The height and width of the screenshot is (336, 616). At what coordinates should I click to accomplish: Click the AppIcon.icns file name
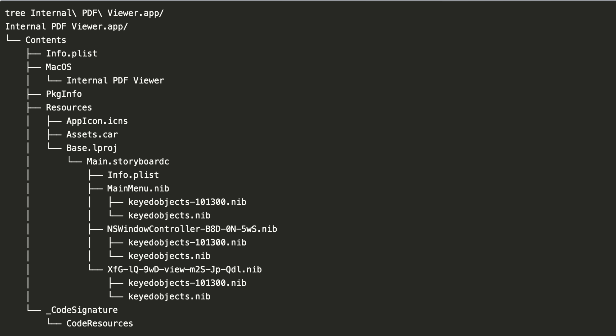[97, 121]
